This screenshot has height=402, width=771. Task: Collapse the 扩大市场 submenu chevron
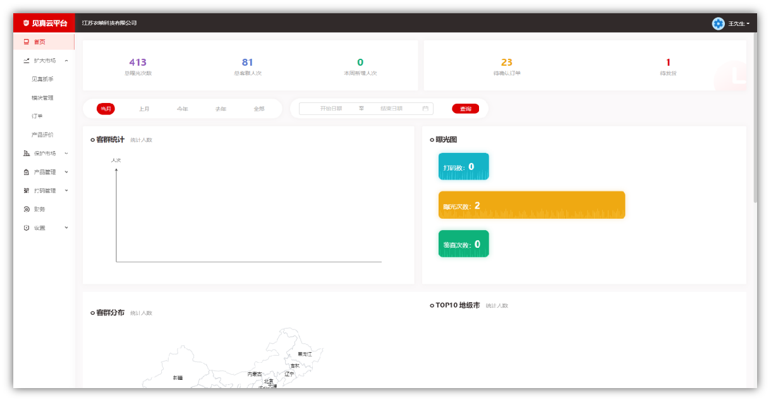click(x=66, y=61)
